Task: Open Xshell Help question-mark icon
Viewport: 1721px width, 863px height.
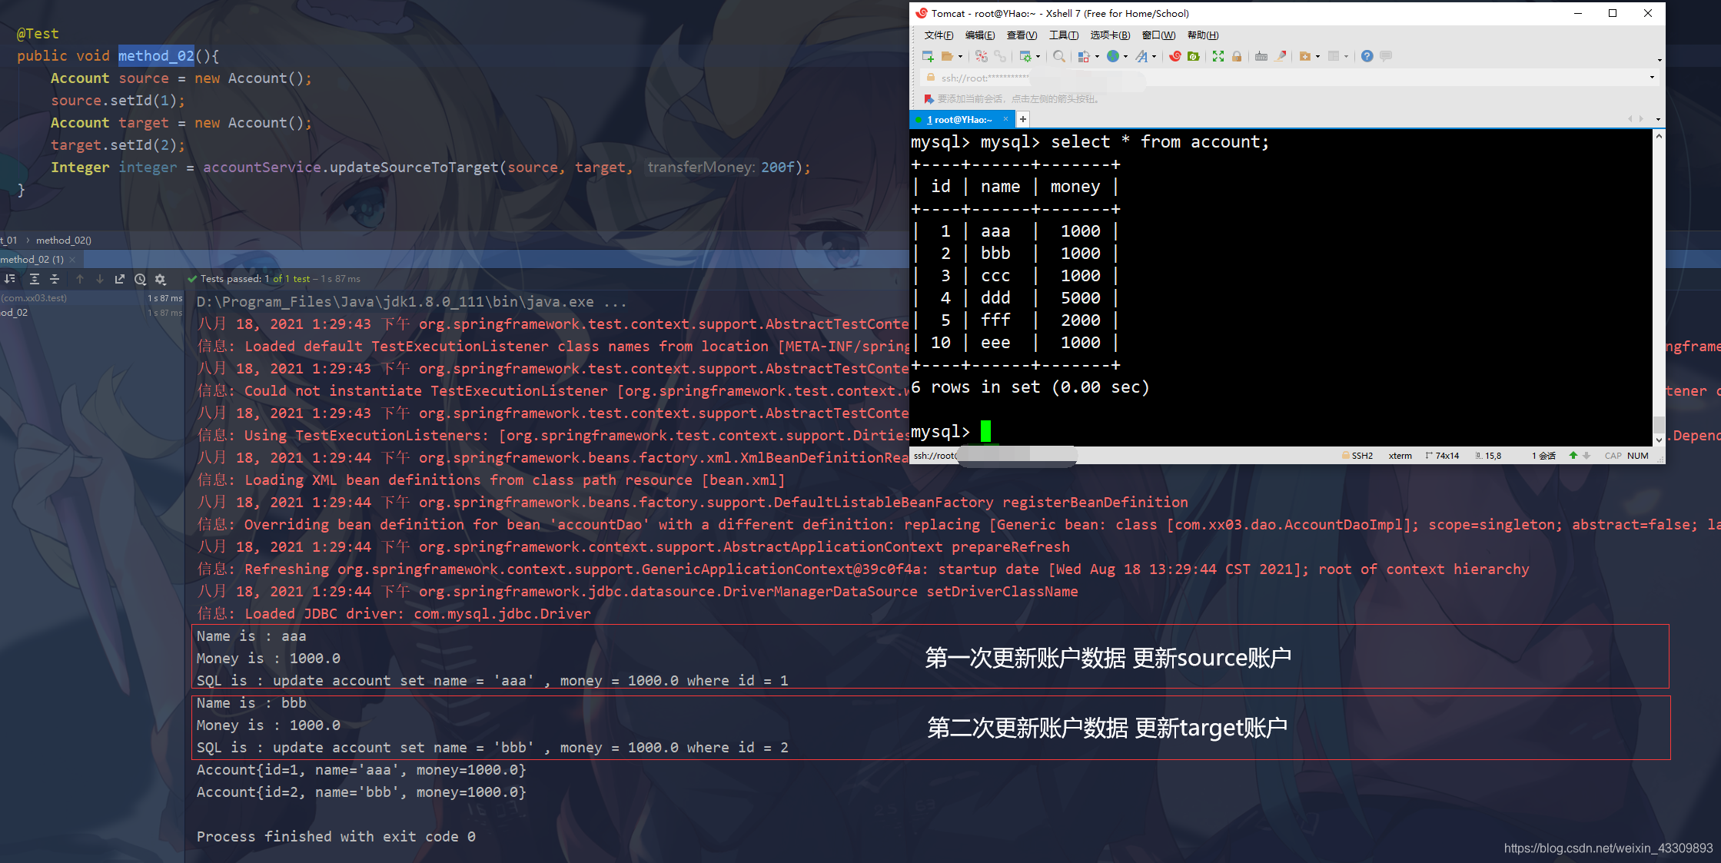Action: (x=1367, y=56)
